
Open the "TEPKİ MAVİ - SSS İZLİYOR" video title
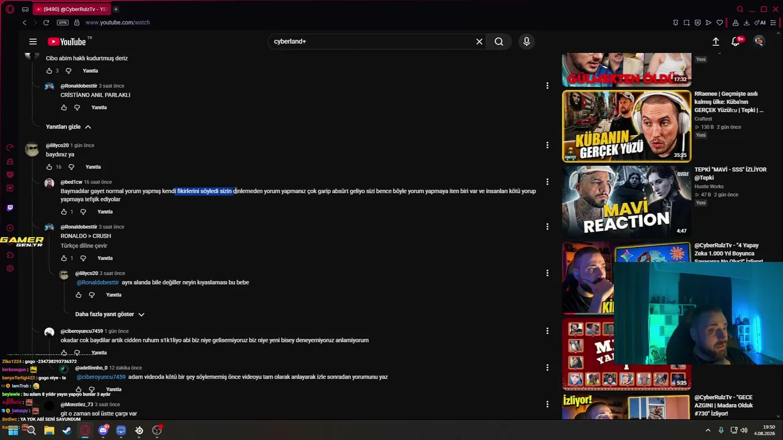730,174
